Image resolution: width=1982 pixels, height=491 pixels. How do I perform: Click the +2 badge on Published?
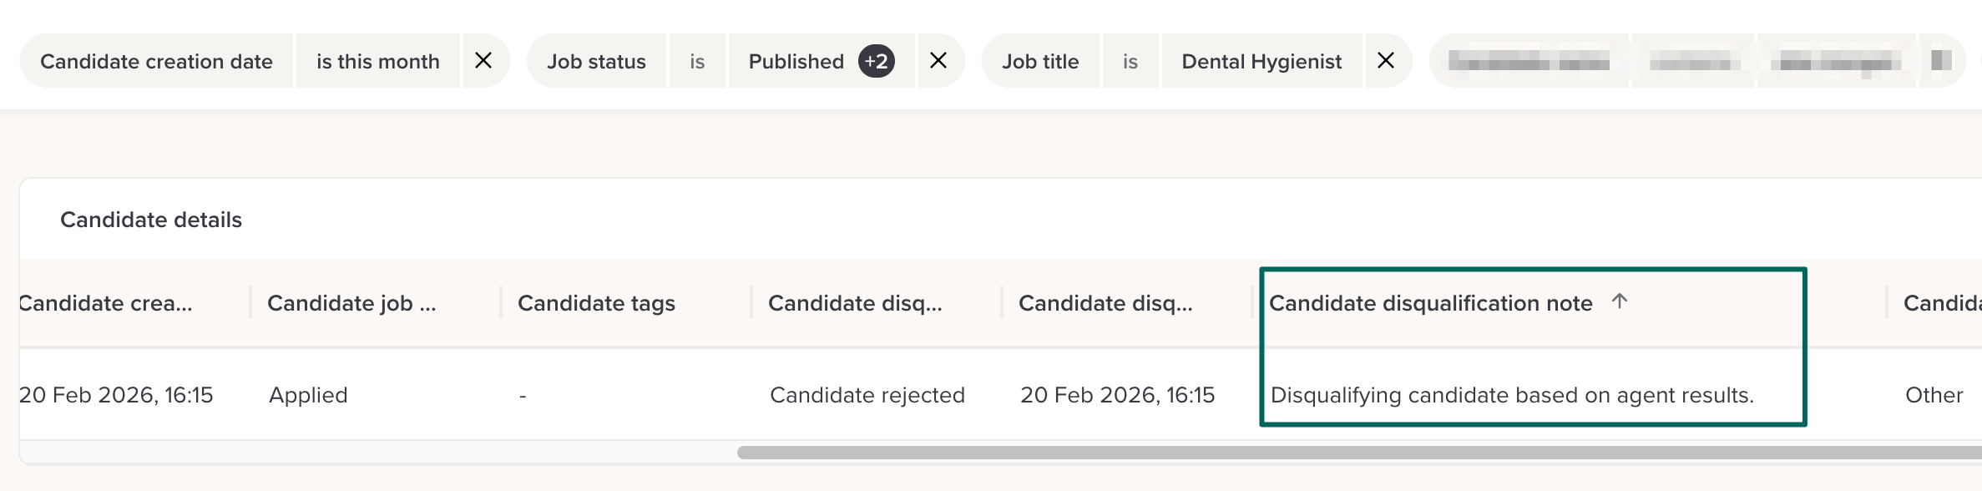(x=877, y=61)
